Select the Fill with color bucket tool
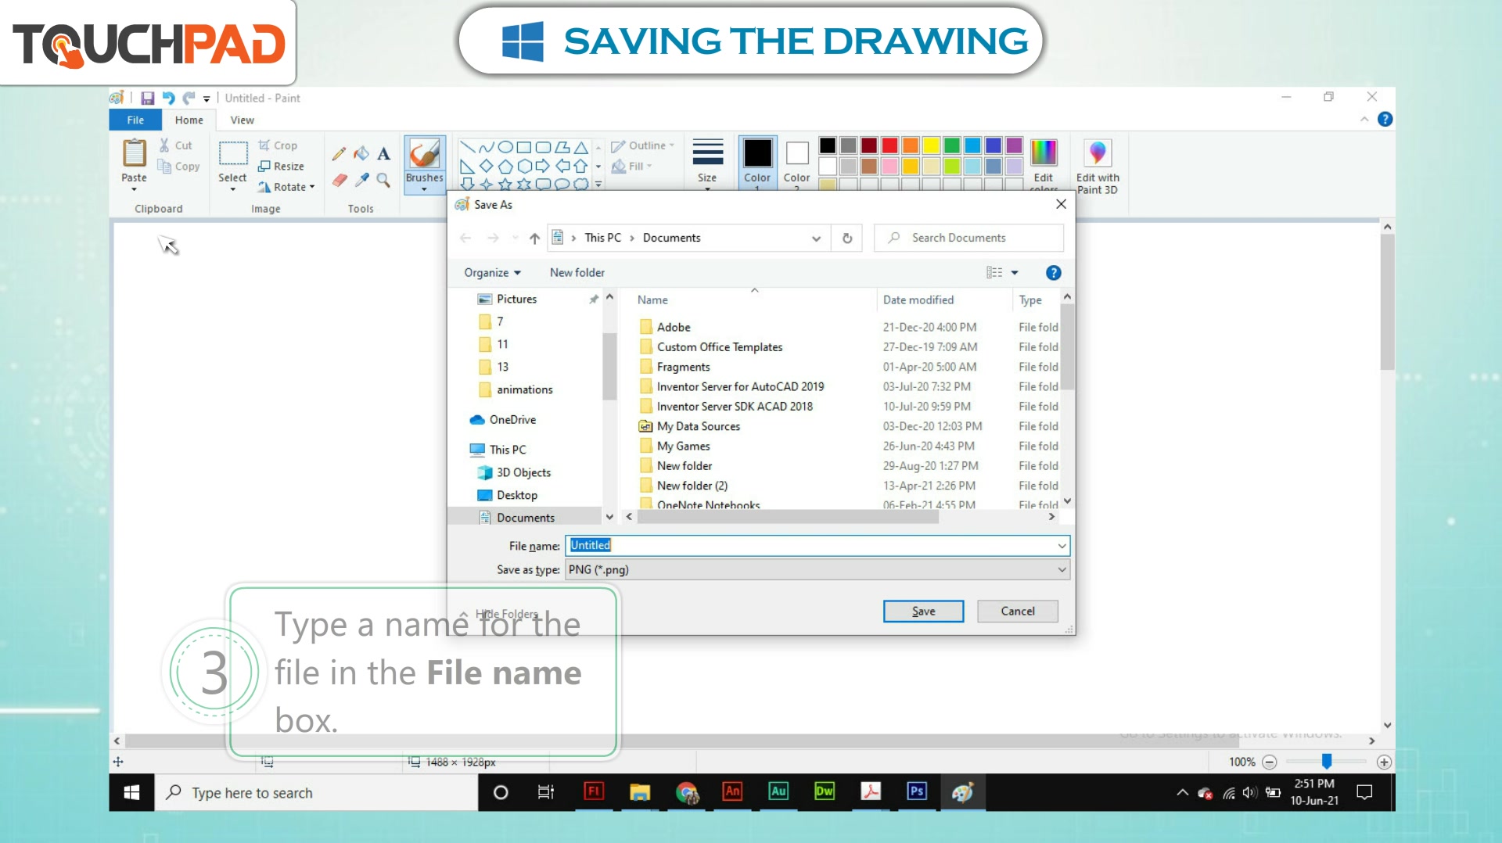This screenshot has width=1502, height=843. coord(361,154)
